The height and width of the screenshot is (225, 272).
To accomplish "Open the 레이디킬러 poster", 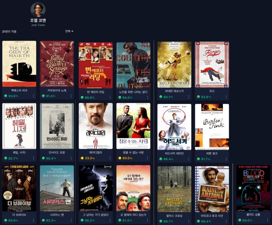I will [96, 126].
